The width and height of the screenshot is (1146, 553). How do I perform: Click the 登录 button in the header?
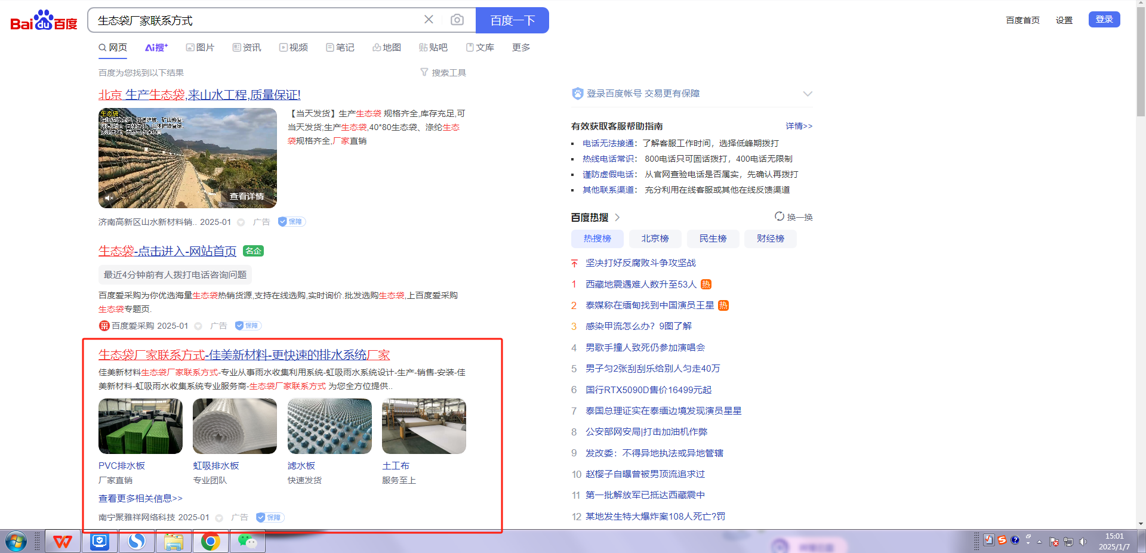point(1104,20)
